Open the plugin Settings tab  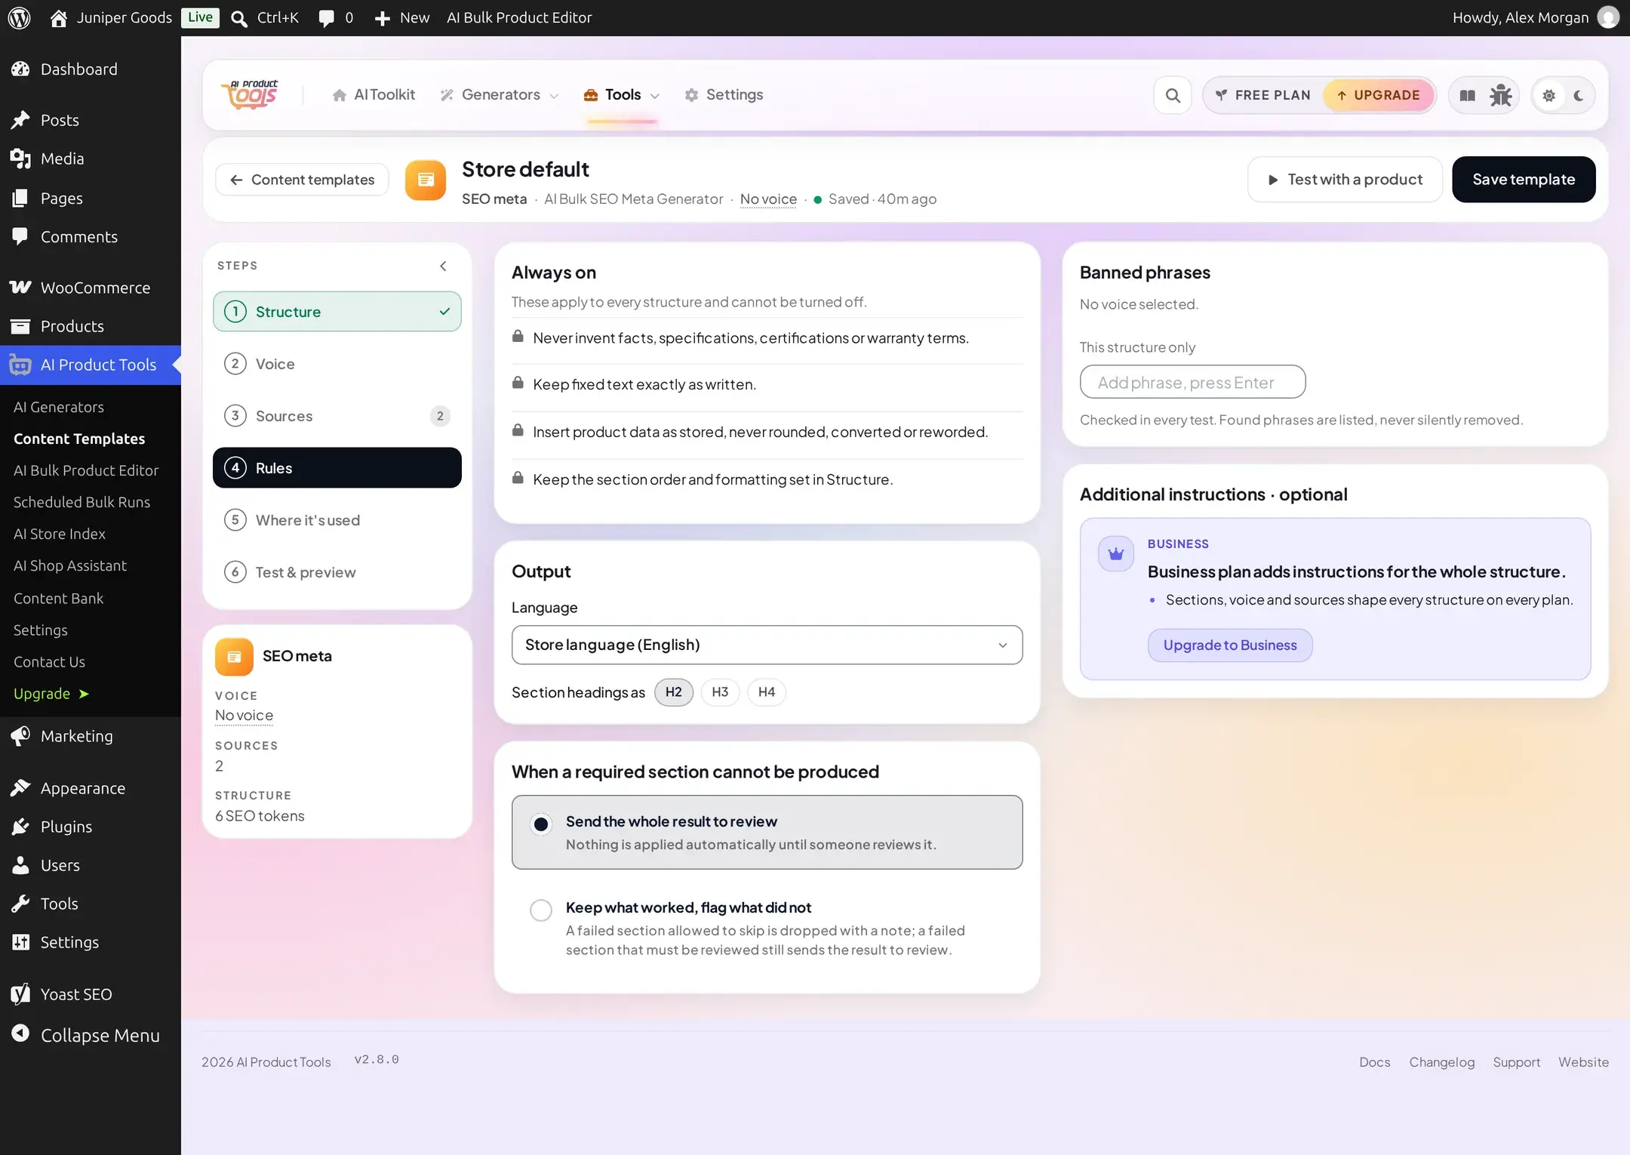point(724,95)
